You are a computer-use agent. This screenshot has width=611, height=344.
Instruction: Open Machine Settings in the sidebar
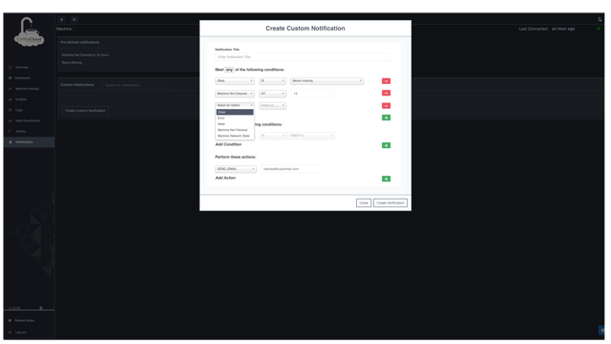click(28, 89)
